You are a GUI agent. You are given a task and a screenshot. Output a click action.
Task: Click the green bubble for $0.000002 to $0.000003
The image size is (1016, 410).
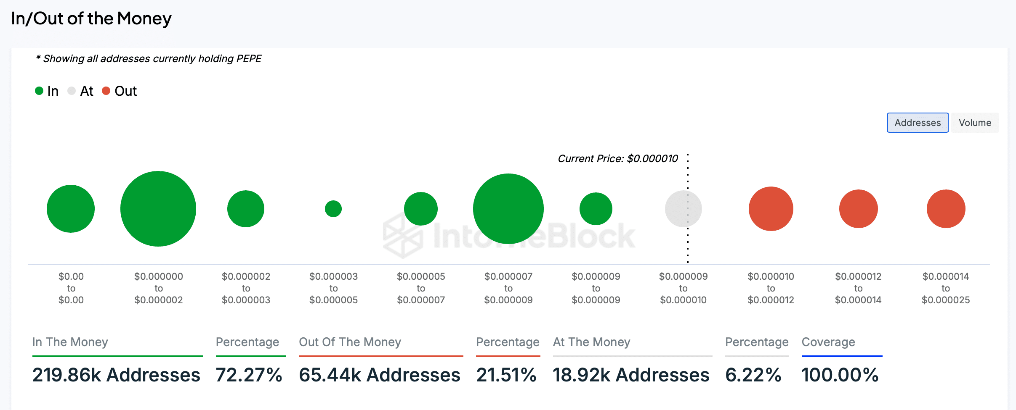click(246, 209)
